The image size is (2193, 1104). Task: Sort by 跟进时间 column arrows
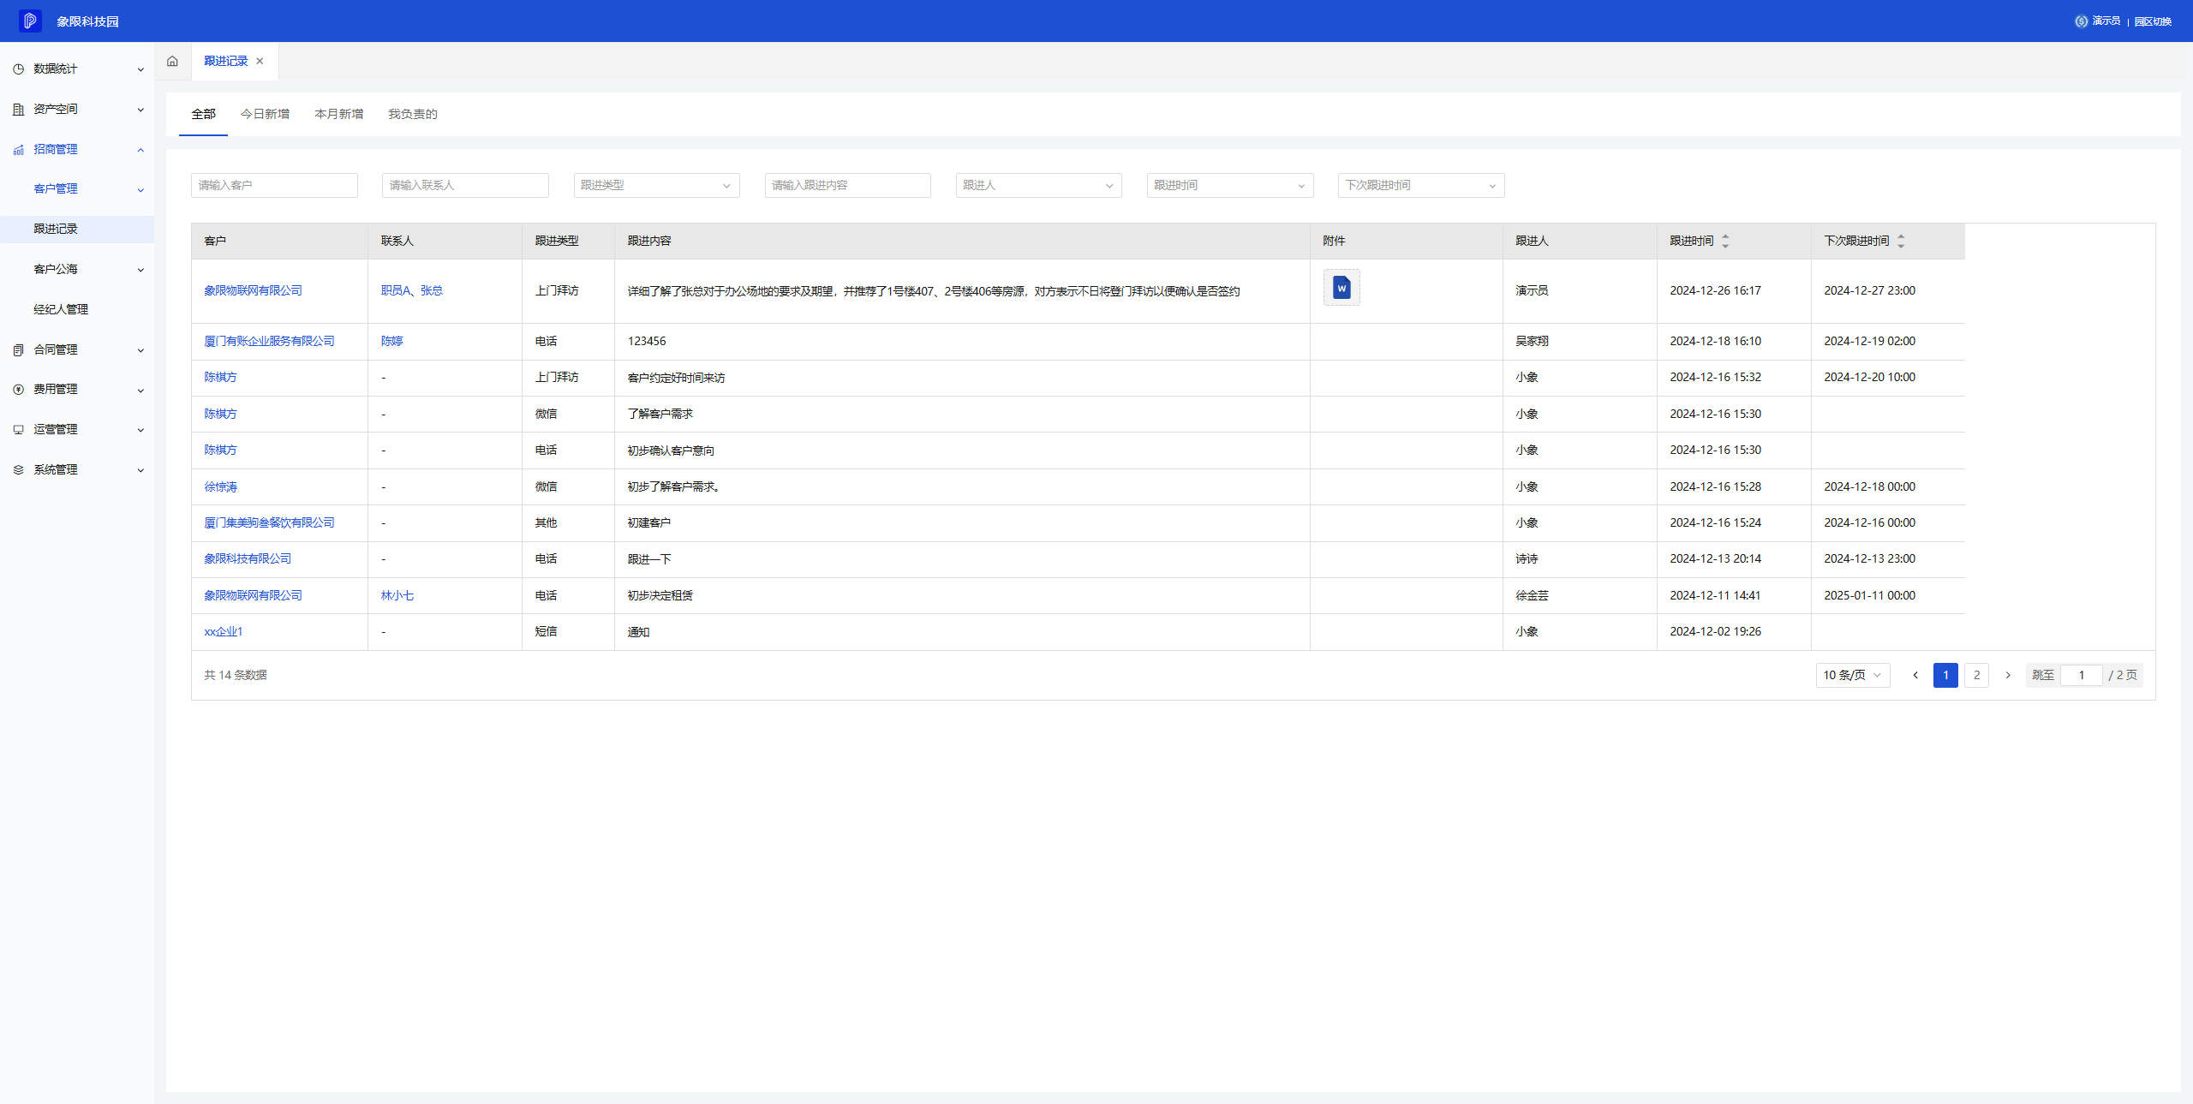pos(1725,241)
